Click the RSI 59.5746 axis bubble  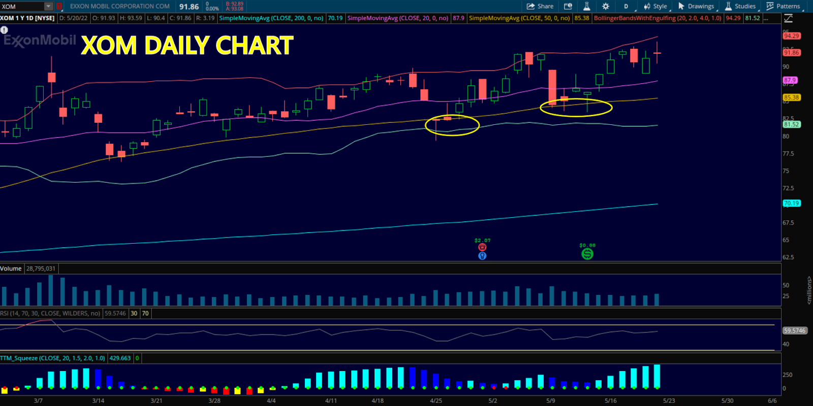pos(795,330)
